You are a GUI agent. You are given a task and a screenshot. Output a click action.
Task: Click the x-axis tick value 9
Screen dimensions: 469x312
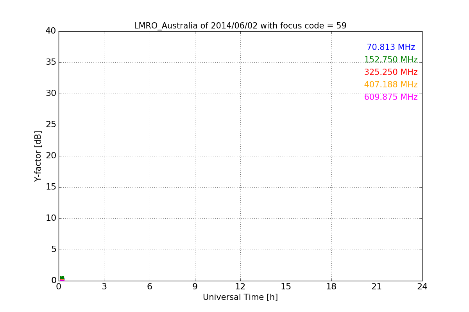pos(195,287)
